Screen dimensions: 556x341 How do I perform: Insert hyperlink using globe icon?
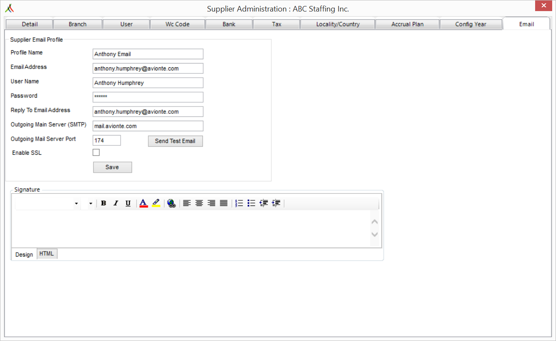(x=171, y=203)
